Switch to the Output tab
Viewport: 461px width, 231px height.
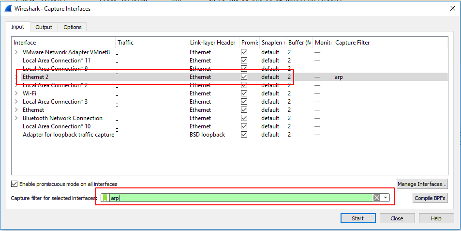click(x=44, y=27)
